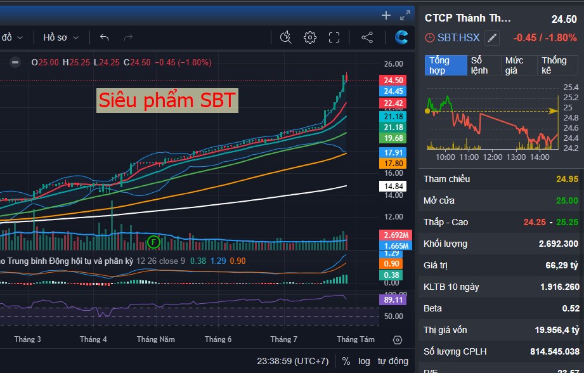Switch to Mức giá tab
Image resolution: width=584 pixels, height=373 pixels.
[519, 65]
